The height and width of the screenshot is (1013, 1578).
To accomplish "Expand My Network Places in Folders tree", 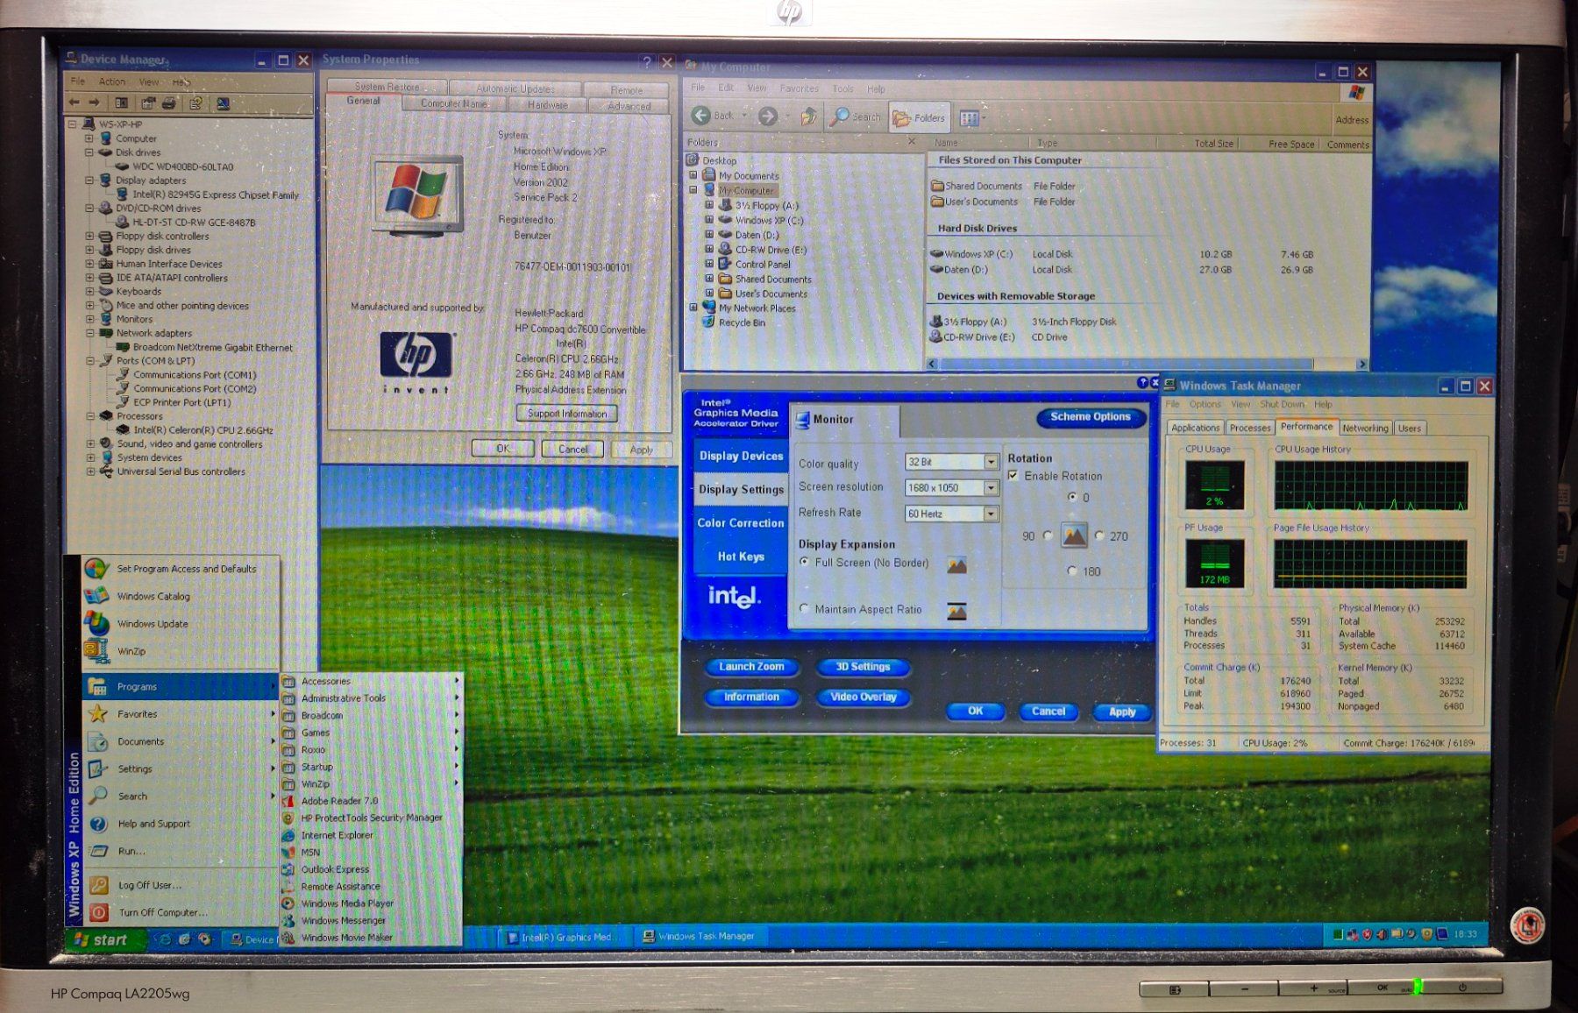I will (693, 308).
